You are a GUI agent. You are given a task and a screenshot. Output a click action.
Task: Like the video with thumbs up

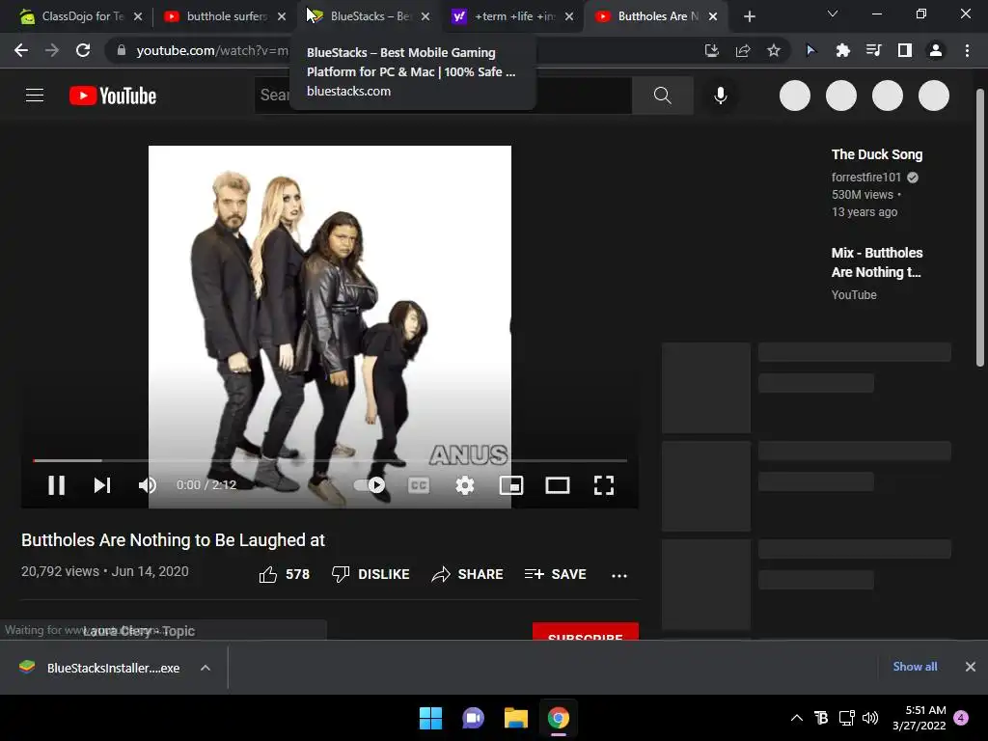tap(285, 574)
